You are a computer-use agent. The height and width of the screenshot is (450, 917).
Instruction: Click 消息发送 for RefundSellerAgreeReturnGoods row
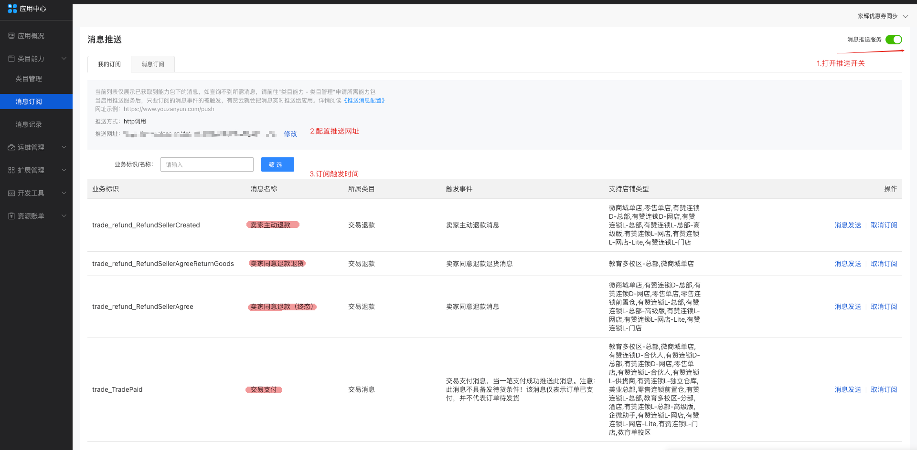(848, 264)
